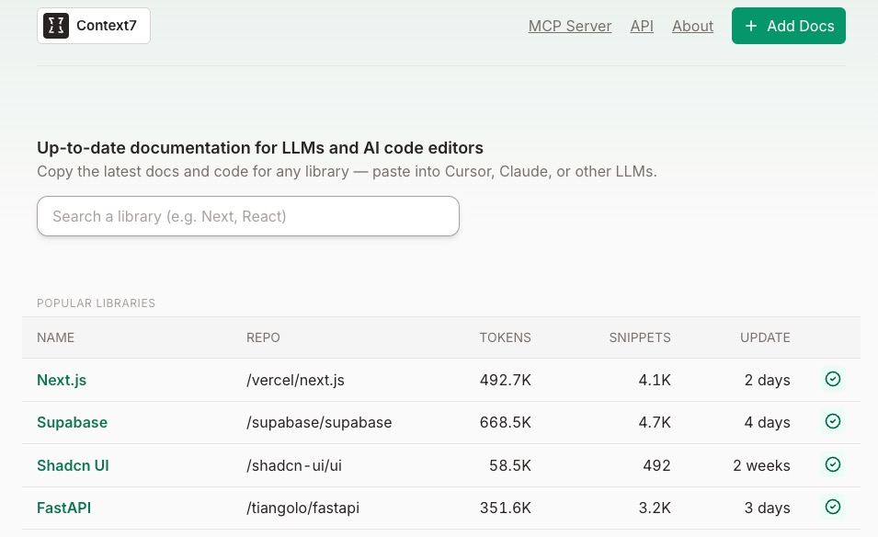The image size is (878, 537).
Task: Click the Up-to-date documentation heading
Action: (260, 148)
